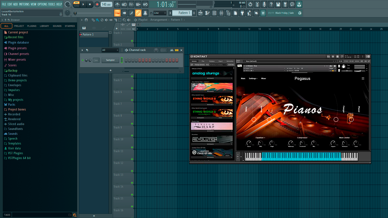
Task: Mute Track 9 via its green LED
Action: [132, 136]
